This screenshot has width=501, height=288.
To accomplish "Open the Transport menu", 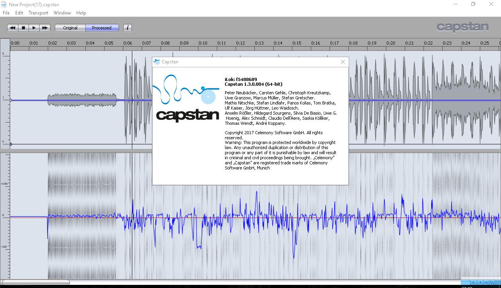I will coord(38,13).
